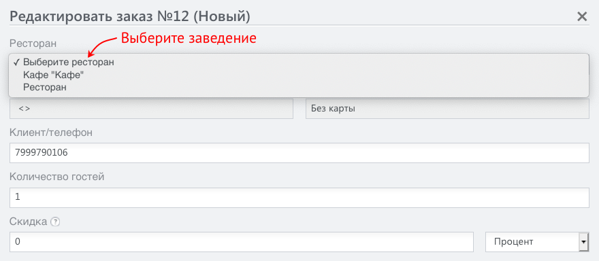Click the Клиент/телефон label

point(51,133)
